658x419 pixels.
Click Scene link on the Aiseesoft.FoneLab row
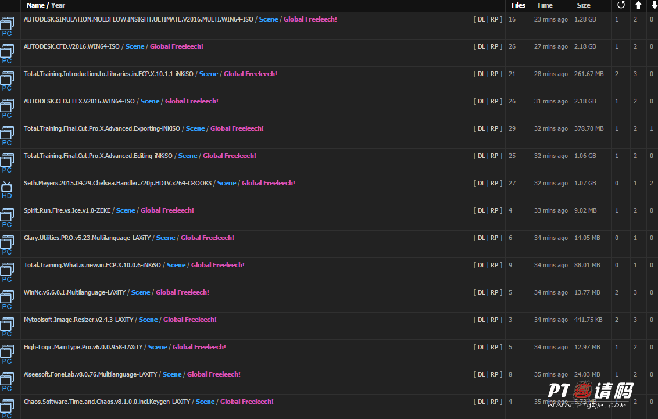coord(172,374)
